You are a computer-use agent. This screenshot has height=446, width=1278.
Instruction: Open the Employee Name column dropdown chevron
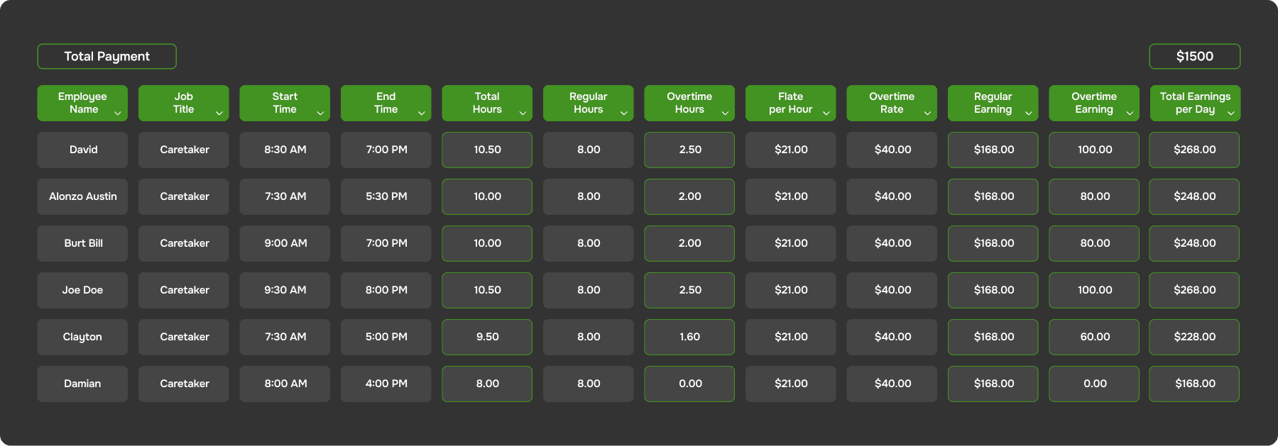coord(118,113)
